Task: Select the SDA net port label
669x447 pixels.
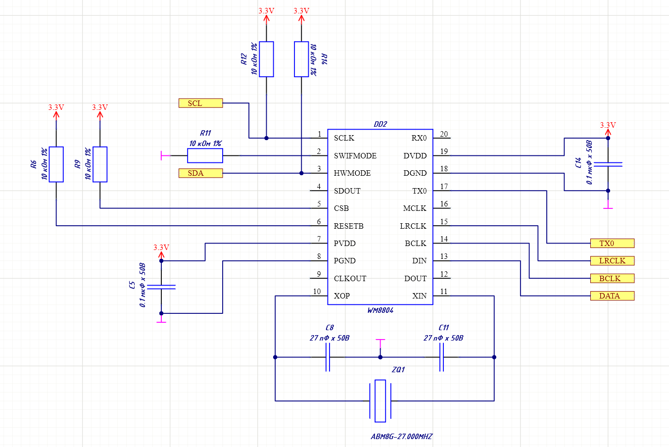Action: pos(200,173)
